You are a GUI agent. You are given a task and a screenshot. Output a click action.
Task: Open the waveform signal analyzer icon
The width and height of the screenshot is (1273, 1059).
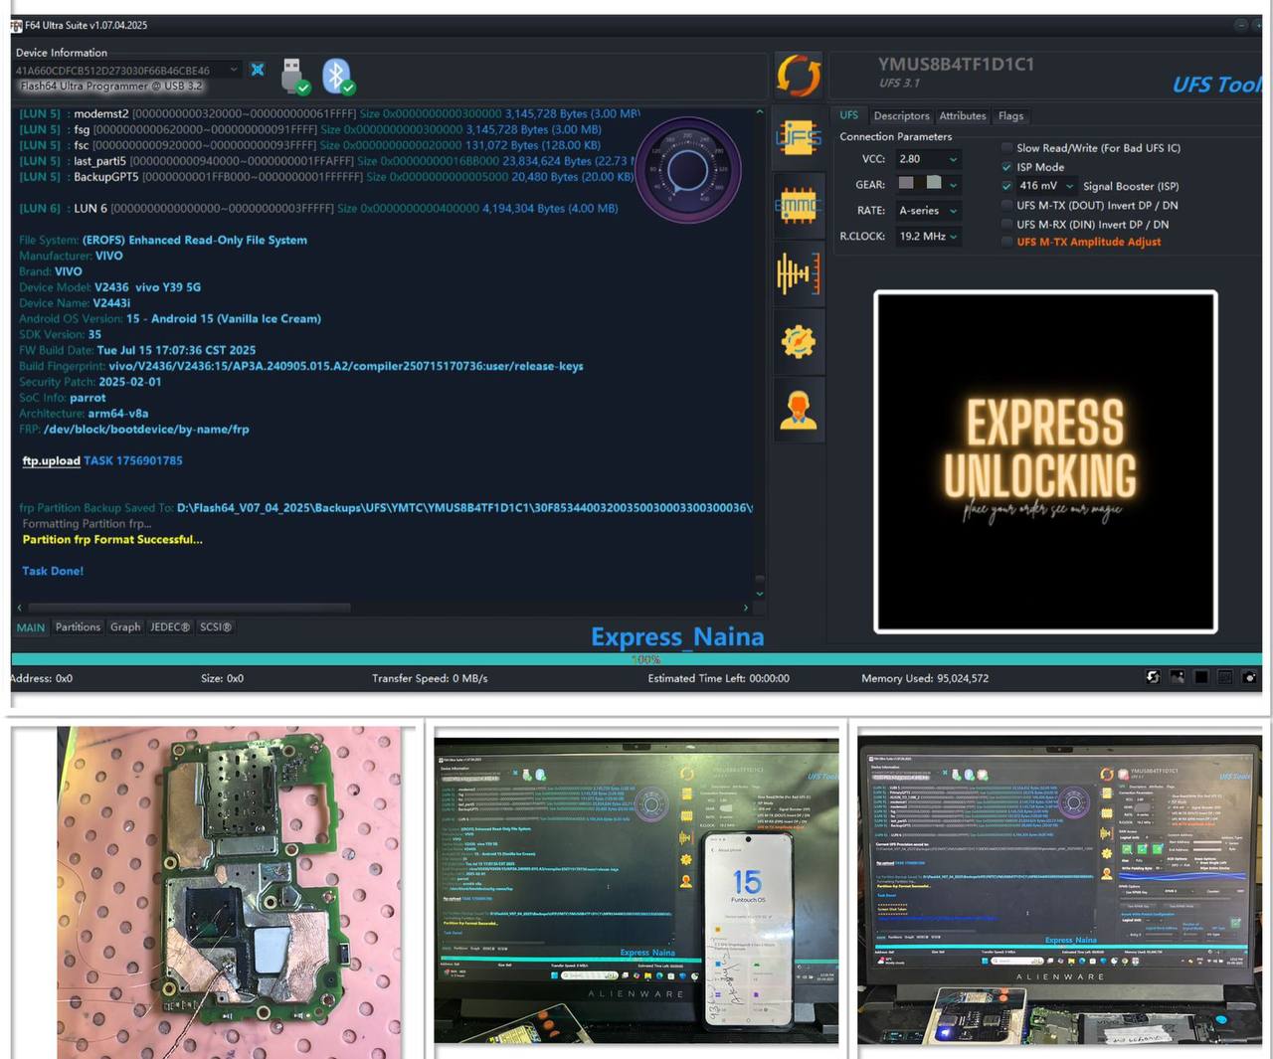[799, 273]
